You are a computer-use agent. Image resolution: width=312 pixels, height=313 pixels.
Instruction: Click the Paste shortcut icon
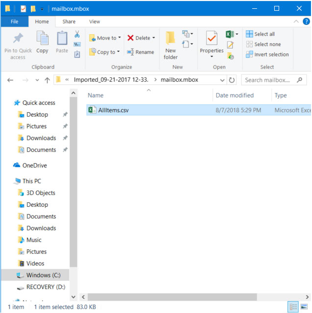77,54
